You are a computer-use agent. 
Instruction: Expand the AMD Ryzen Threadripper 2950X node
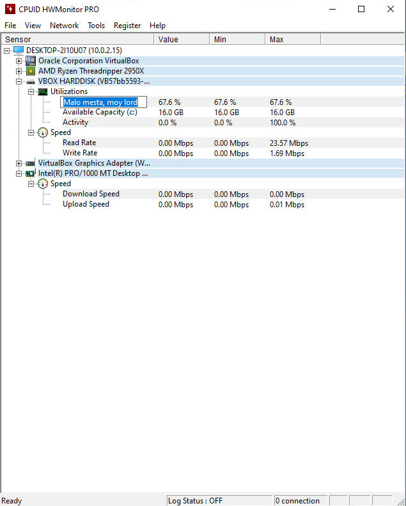tap(19, 71)
